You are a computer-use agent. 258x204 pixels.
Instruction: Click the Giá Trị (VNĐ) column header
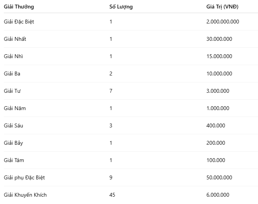point(222,7)
